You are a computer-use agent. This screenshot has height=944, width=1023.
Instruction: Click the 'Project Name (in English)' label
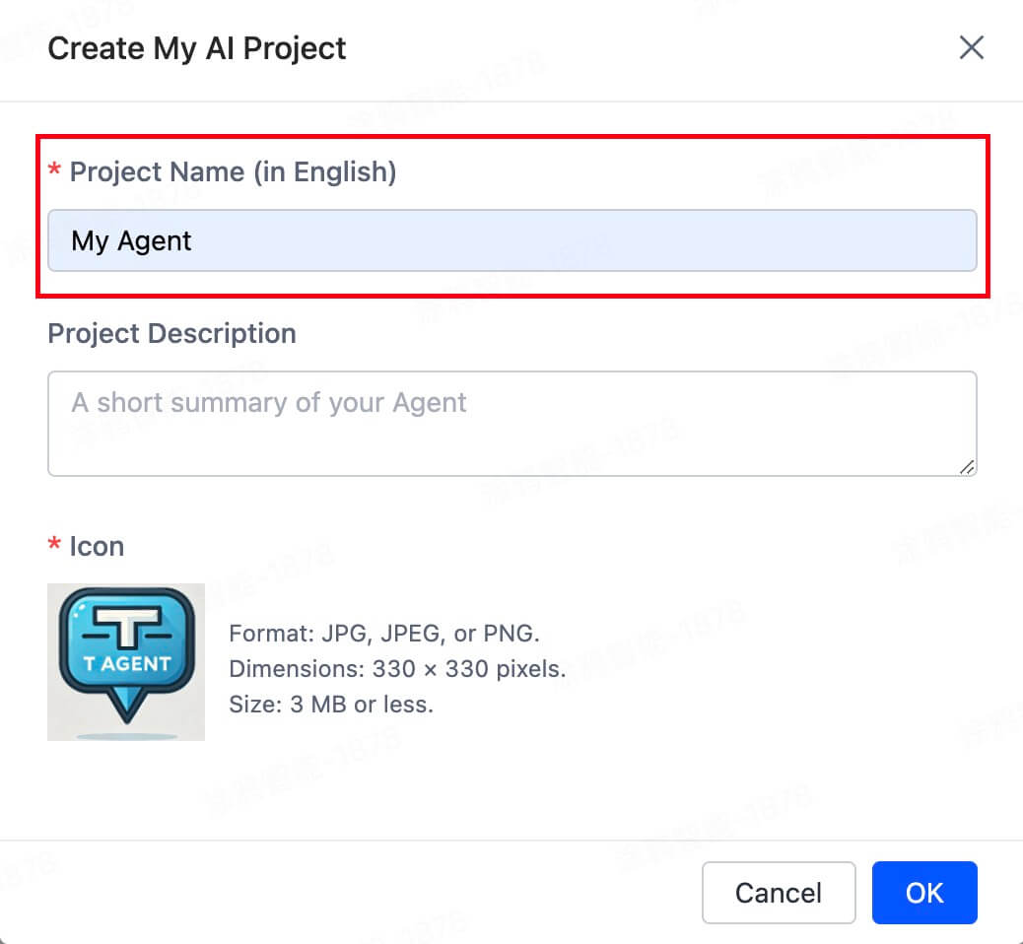coord(233,172)
